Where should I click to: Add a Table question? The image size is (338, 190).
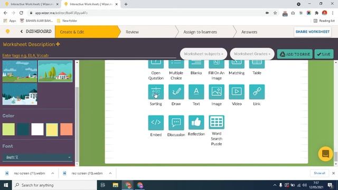257,64
